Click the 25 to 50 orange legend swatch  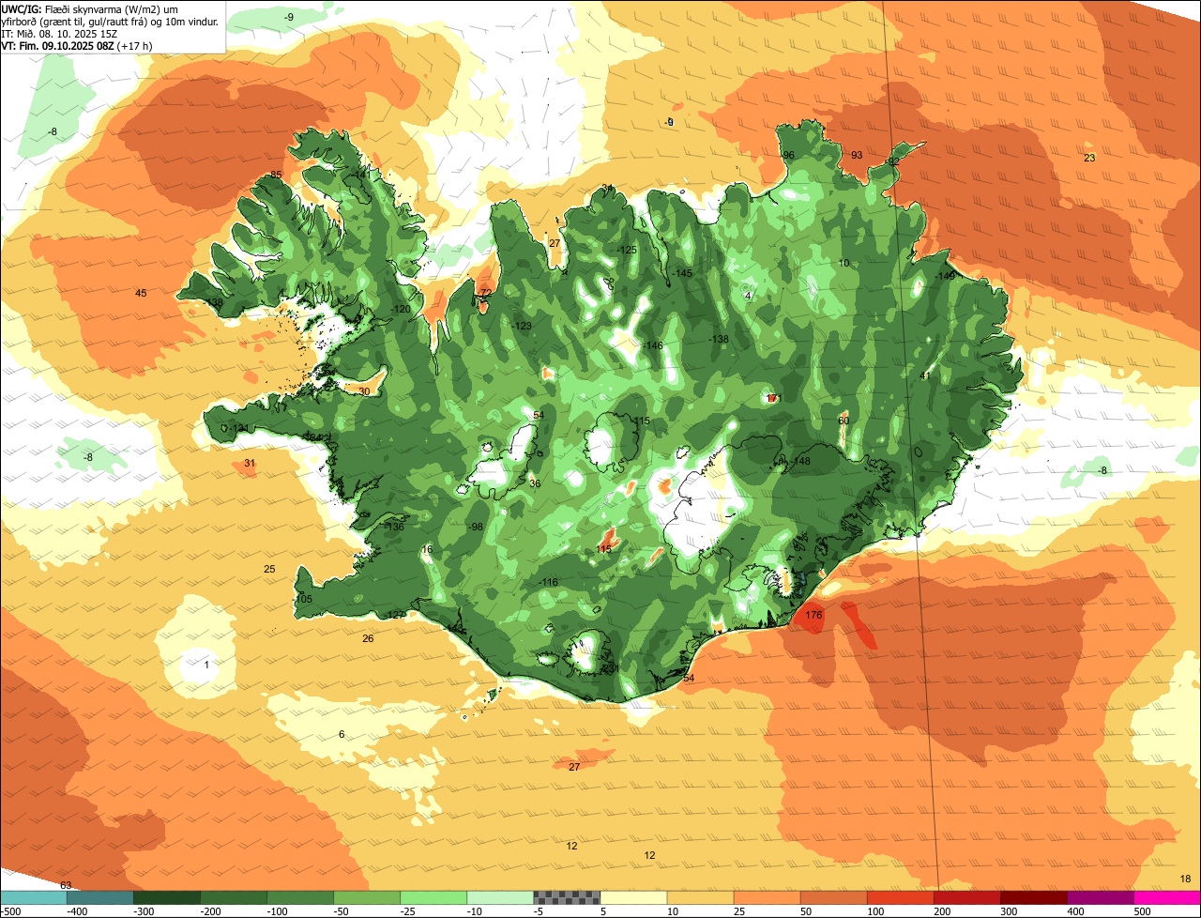pyautogui.click(x=767, y=897)
